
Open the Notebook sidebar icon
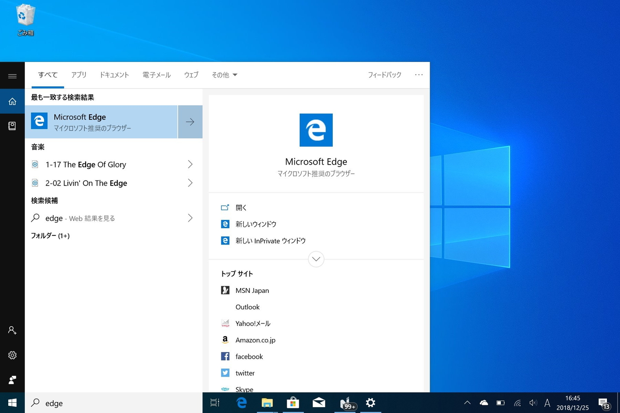[x=13, y=126]
